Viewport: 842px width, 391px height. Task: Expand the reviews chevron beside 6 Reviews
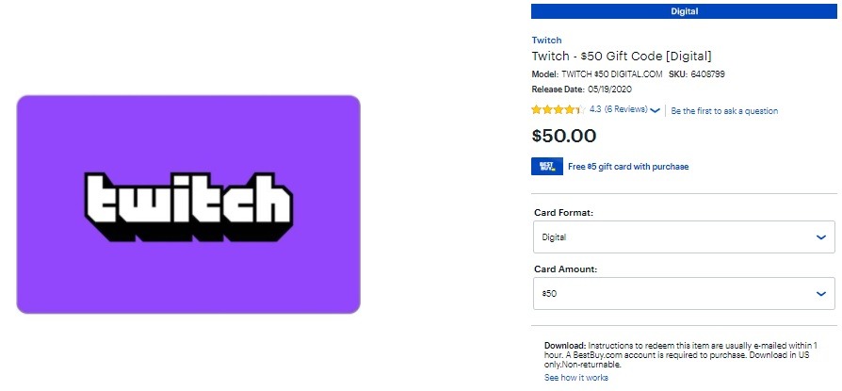coord(655,110)
